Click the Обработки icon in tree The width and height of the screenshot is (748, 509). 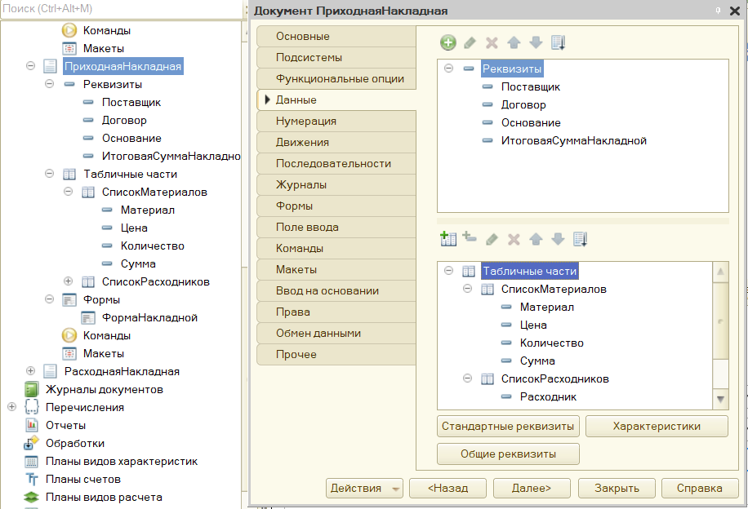(31, 443)
